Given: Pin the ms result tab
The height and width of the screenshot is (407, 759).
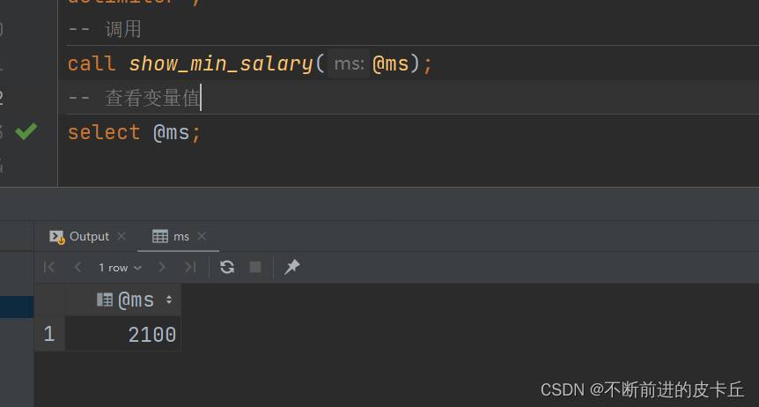Looking at the screenshot, I should 292,267.
